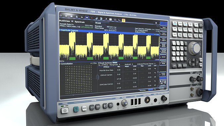
Task: Open the Evaluation Range softkey
Action: pos(163,63)
